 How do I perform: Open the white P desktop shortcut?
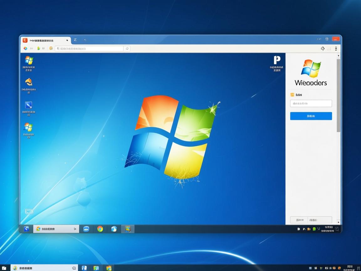[277, 60]
